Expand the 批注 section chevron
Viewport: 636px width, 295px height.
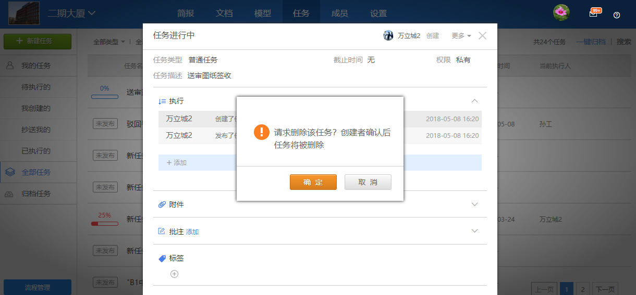[474, 231]
